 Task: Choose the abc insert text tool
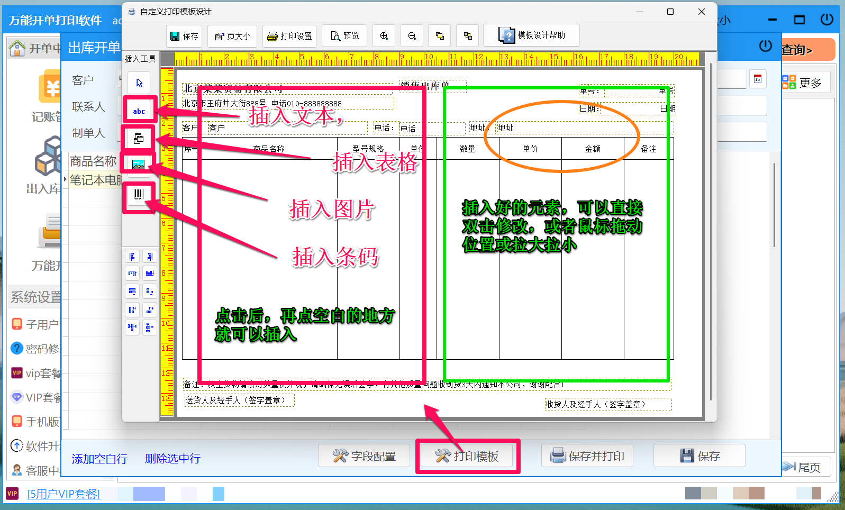pos(139,111)
